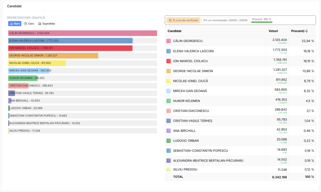This screenshot has height=192, width=321.
Task: Click red swatch for Ion-Marcel Ciolacu
Action: coord(169,61)
